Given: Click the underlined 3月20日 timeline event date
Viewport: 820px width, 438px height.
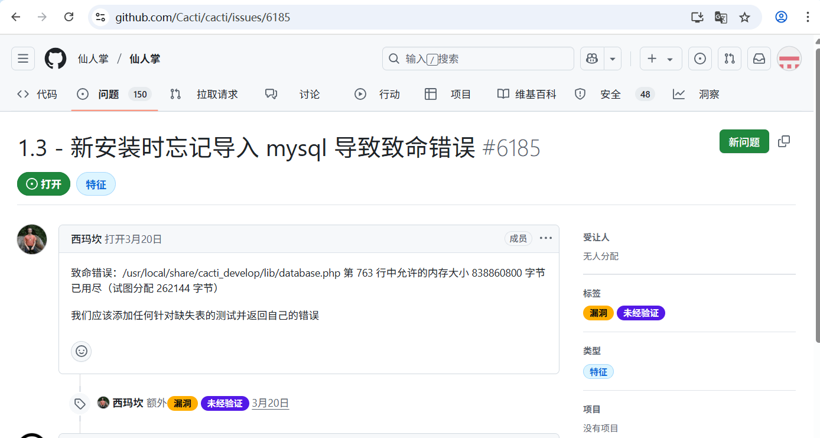Looking at the screenshot, I should point(271,403).
